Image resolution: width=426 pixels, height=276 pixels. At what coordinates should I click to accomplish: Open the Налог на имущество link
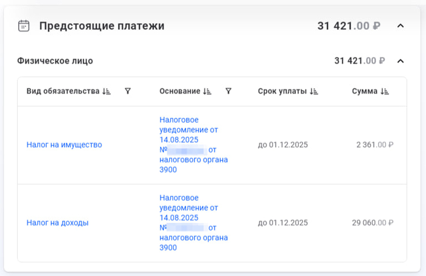64,145
